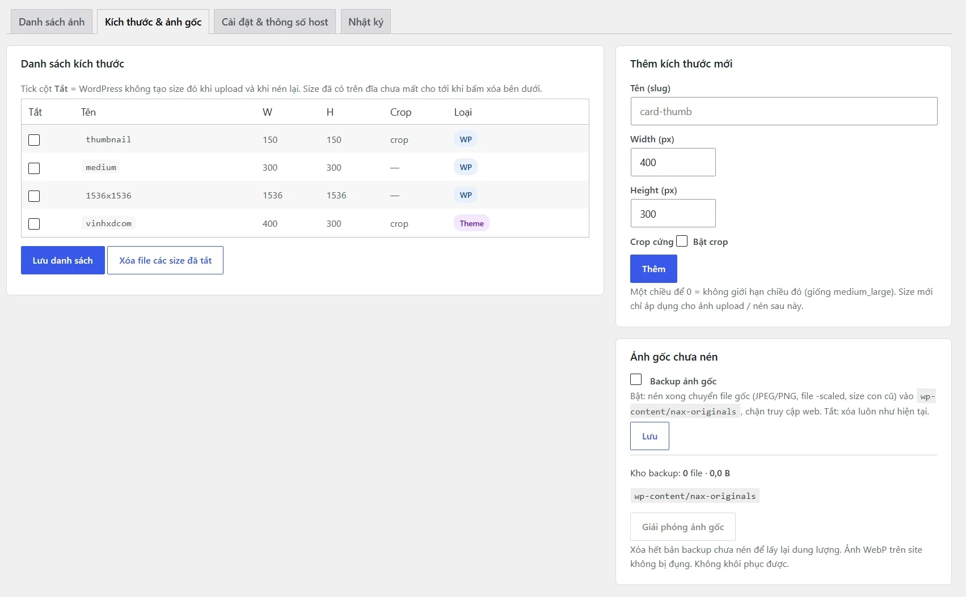This screenshot has width=966, height=597.
Task: Focus the Width (px) input field
Action: 673,162
